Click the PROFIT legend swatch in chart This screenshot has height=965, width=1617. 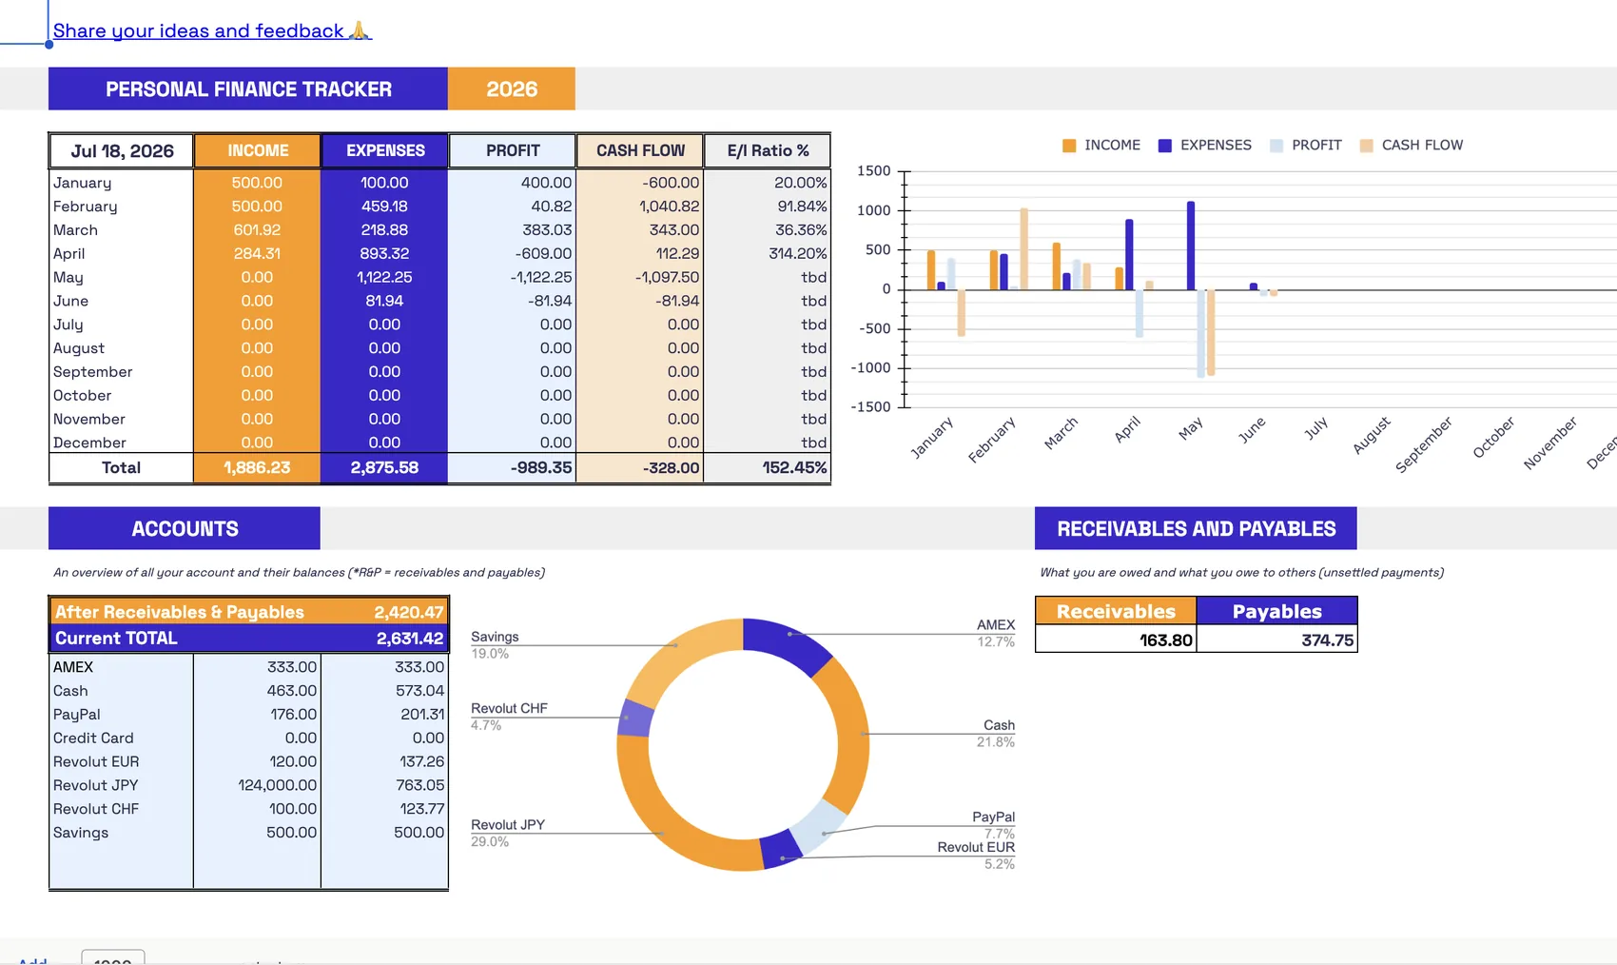(1276, 146)
